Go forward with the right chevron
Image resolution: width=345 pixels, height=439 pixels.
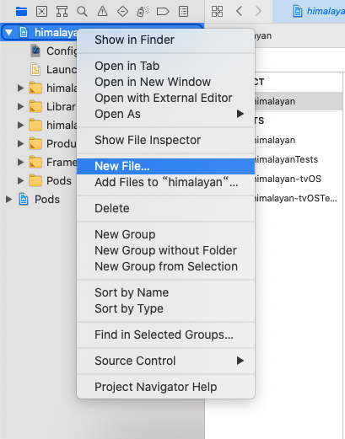258,11
